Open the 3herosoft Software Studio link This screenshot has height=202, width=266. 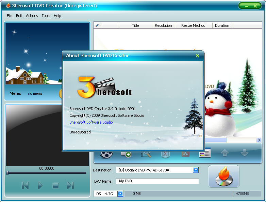[x=91, y=122]
